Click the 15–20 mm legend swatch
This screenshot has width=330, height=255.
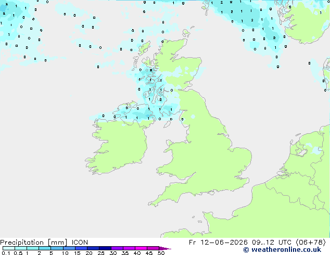81,248
